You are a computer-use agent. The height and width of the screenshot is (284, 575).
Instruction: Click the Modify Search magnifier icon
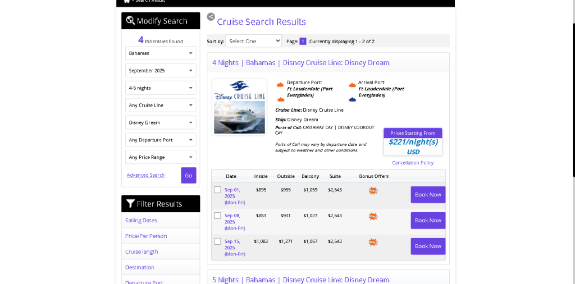tap(130, 21)
